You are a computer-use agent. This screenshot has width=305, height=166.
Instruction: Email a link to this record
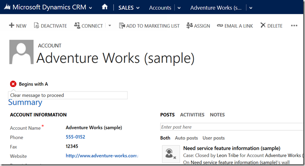[x=235, y=26]
